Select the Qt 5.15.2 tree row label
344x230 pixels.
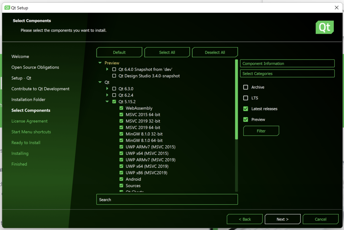[127, 102]
